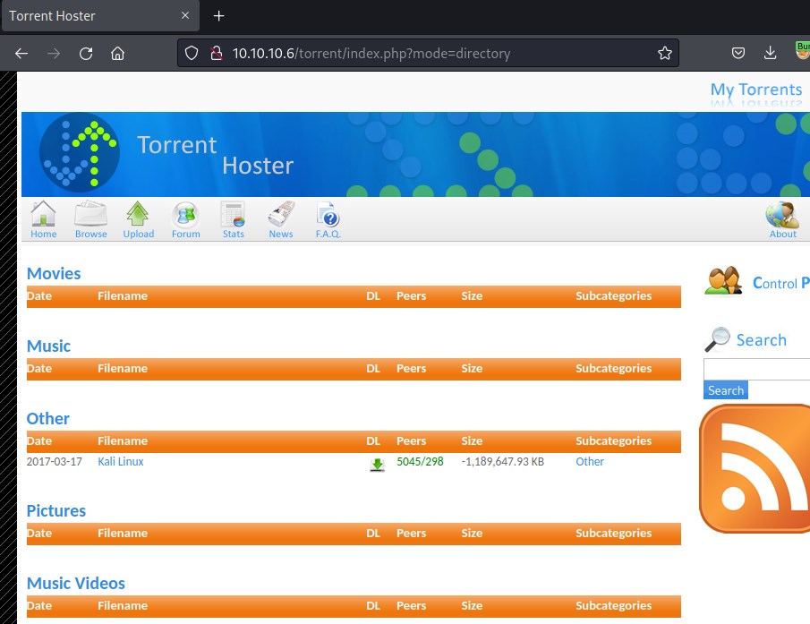Click the About globe icon

(782, 215)
